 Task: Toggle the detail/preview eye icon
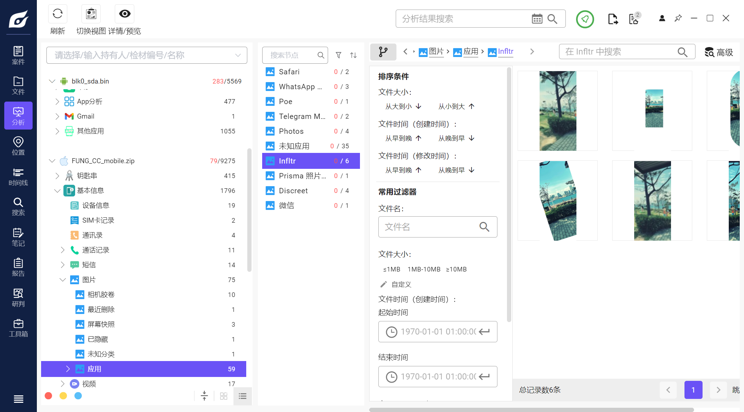pos(124,14)
